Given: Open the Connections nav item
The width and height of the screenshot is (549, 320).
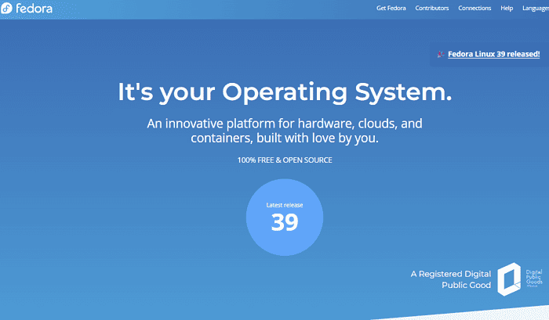Looking at the screenshot, I should point(474,9).
